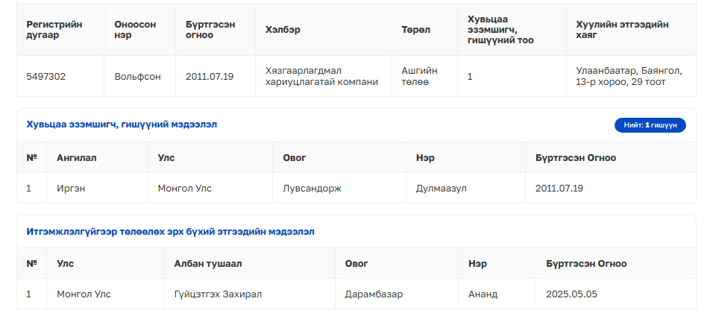Screen dimensions: 713x313
Task: Select the "Гүйцэтгэх Захирал" position cell
Action: 218,294
